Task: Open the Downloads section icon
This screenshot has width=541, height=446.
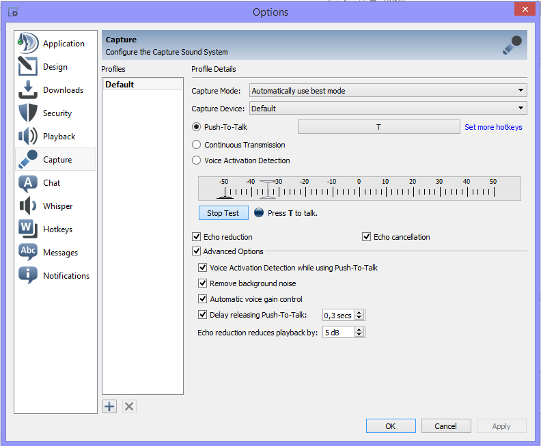Action: [x=28, y=90]
